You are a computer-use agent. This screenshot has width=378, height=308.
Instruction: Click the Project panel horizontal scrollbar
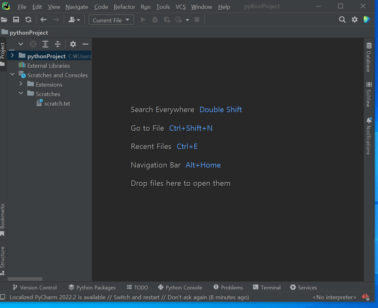25,279
